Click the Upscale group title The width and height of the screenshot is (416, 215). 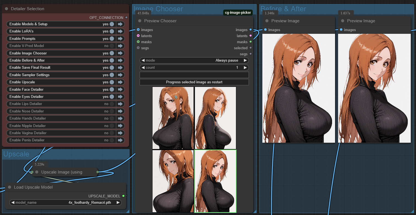pos(16,154)
